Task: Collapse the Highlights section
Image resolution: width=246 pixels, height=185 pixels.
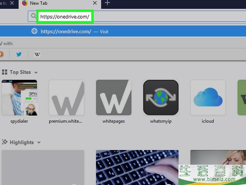Action: (39, 143)
